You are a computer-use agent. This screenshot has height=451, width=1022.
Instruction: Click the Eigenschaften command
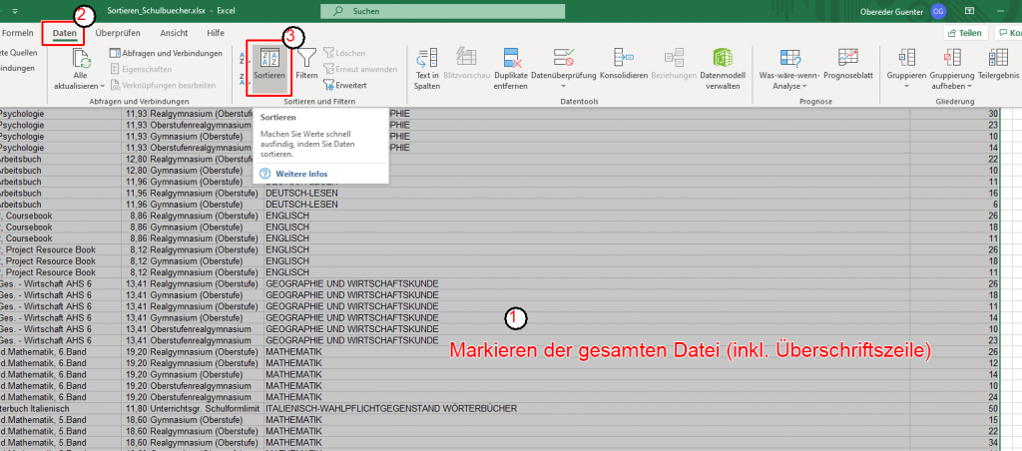141,69
